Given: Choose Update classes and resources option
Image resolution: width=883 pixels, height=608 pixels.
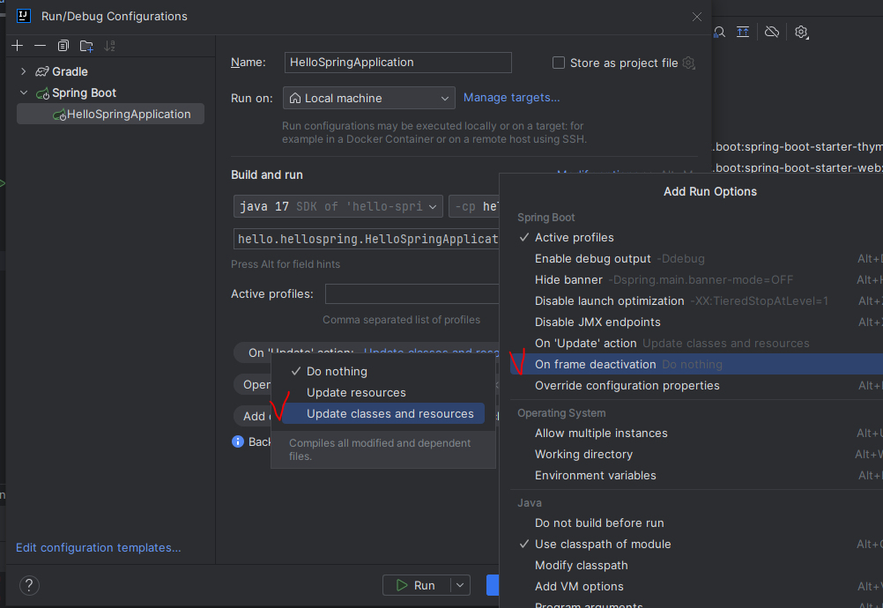Looking at the screenshot, I should 383,414.
